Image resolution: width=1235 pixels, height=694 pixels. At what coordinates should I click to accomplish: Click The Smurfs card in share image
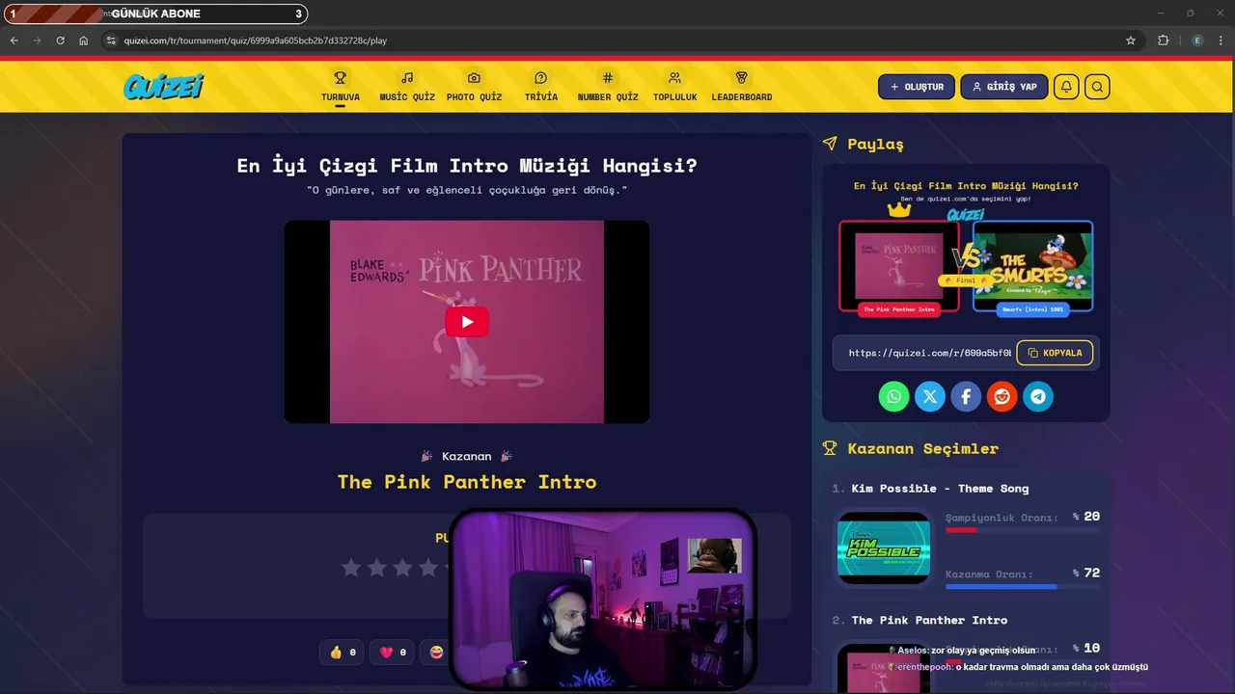(x=1032, y=267)
